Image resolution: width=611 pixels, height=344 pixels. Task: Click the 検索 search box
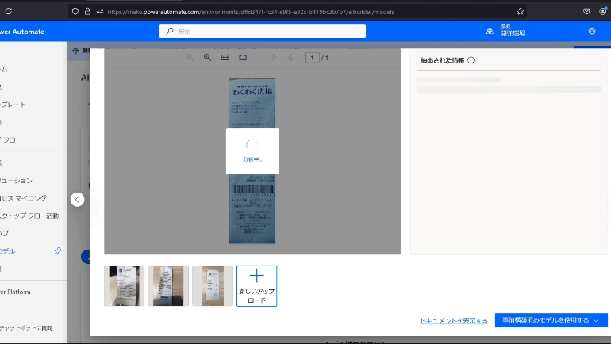[263, 31]
